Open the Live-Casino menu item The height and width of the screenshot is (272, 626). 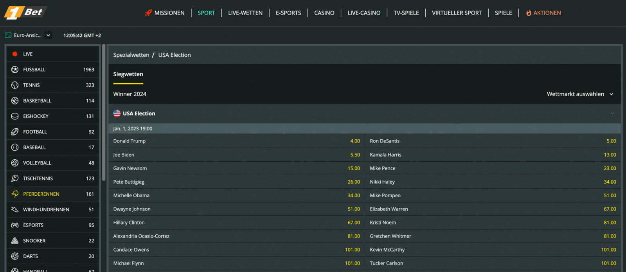tap(364, 13)
